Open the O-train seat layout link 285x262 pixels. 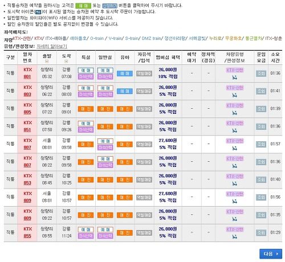coord(97,38)
